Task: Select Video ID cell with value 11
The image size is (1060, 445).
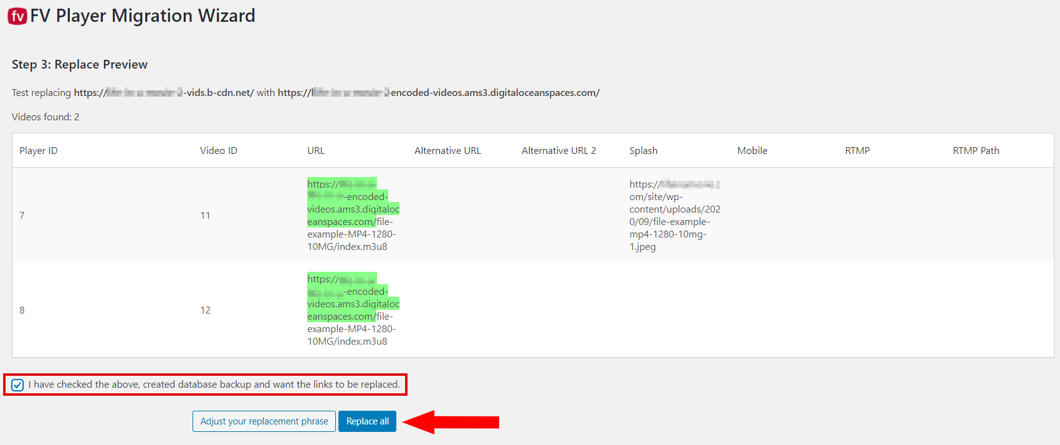Action: click(x=205, y=216)
